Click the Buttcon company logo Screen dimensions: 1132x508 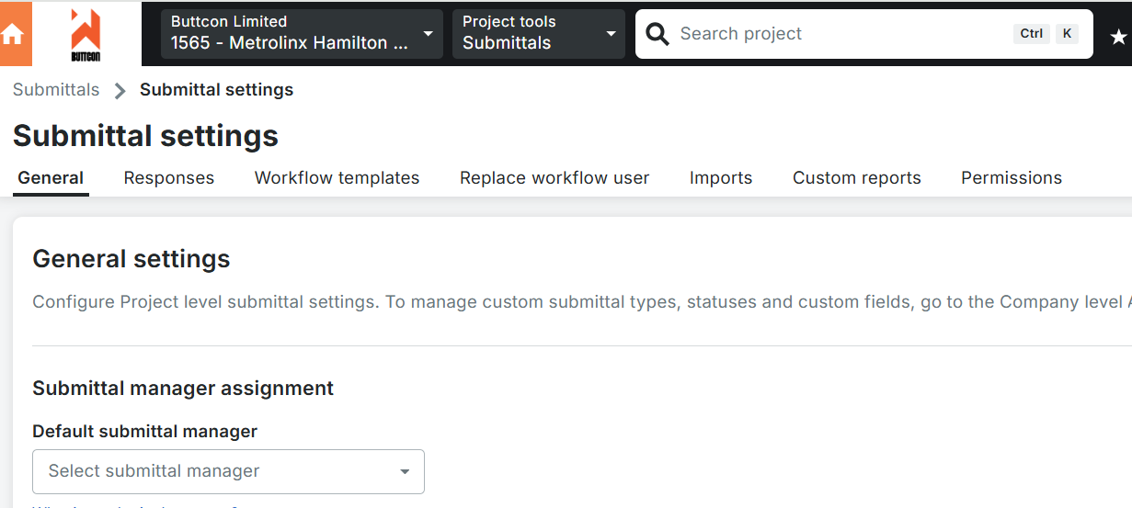86,35
